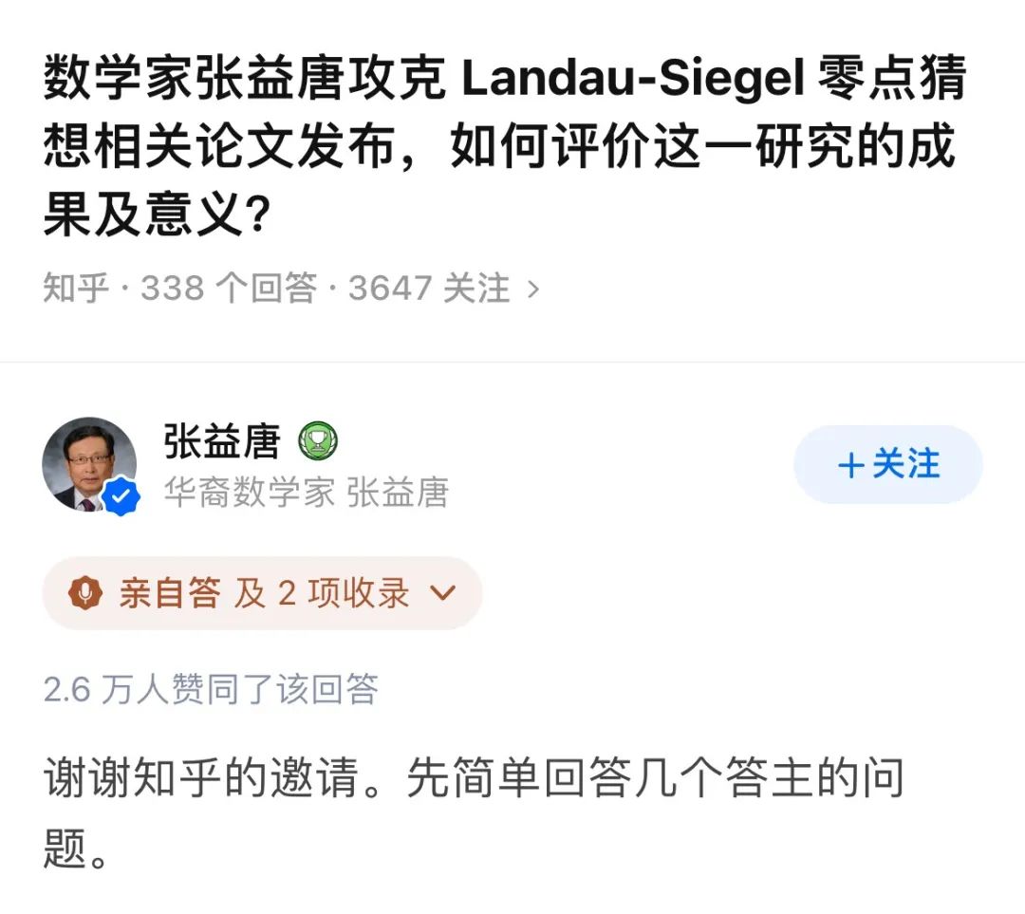Viewport: 1025px width, 914px height.
Task: Click the 亲自答 personal answer label
Action: [171, 591]
